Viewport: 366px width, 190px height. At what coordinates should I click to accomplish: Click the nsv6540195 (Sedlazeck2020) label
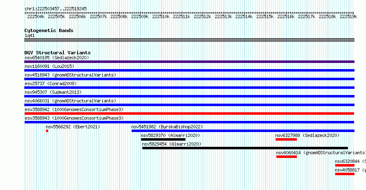pos(57,58)
